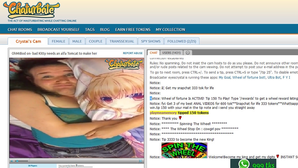Open CHAT ROOMS in the navigation bar

[x=20, y=30]
